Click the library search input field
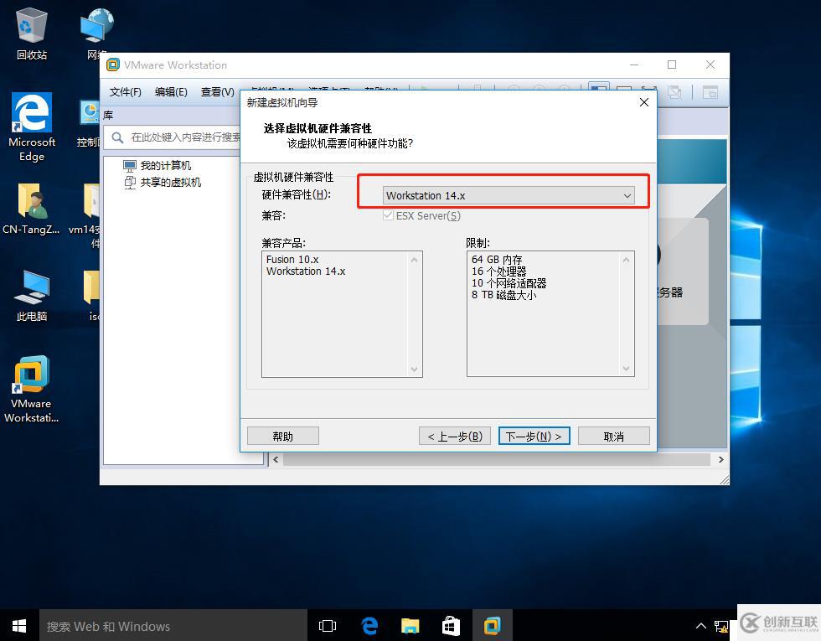This screenshot has height=641, width=821. point(184,137)
